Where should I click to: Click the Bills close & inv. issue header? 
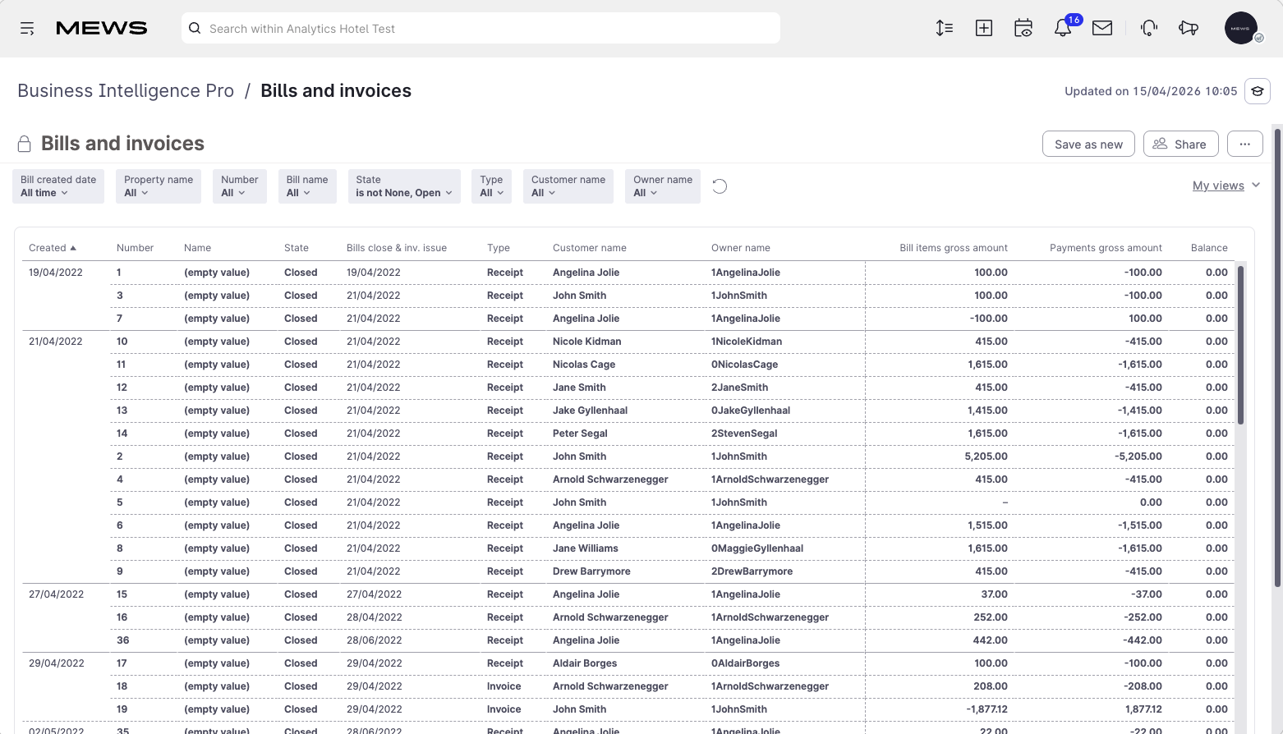tap(397, 248)
